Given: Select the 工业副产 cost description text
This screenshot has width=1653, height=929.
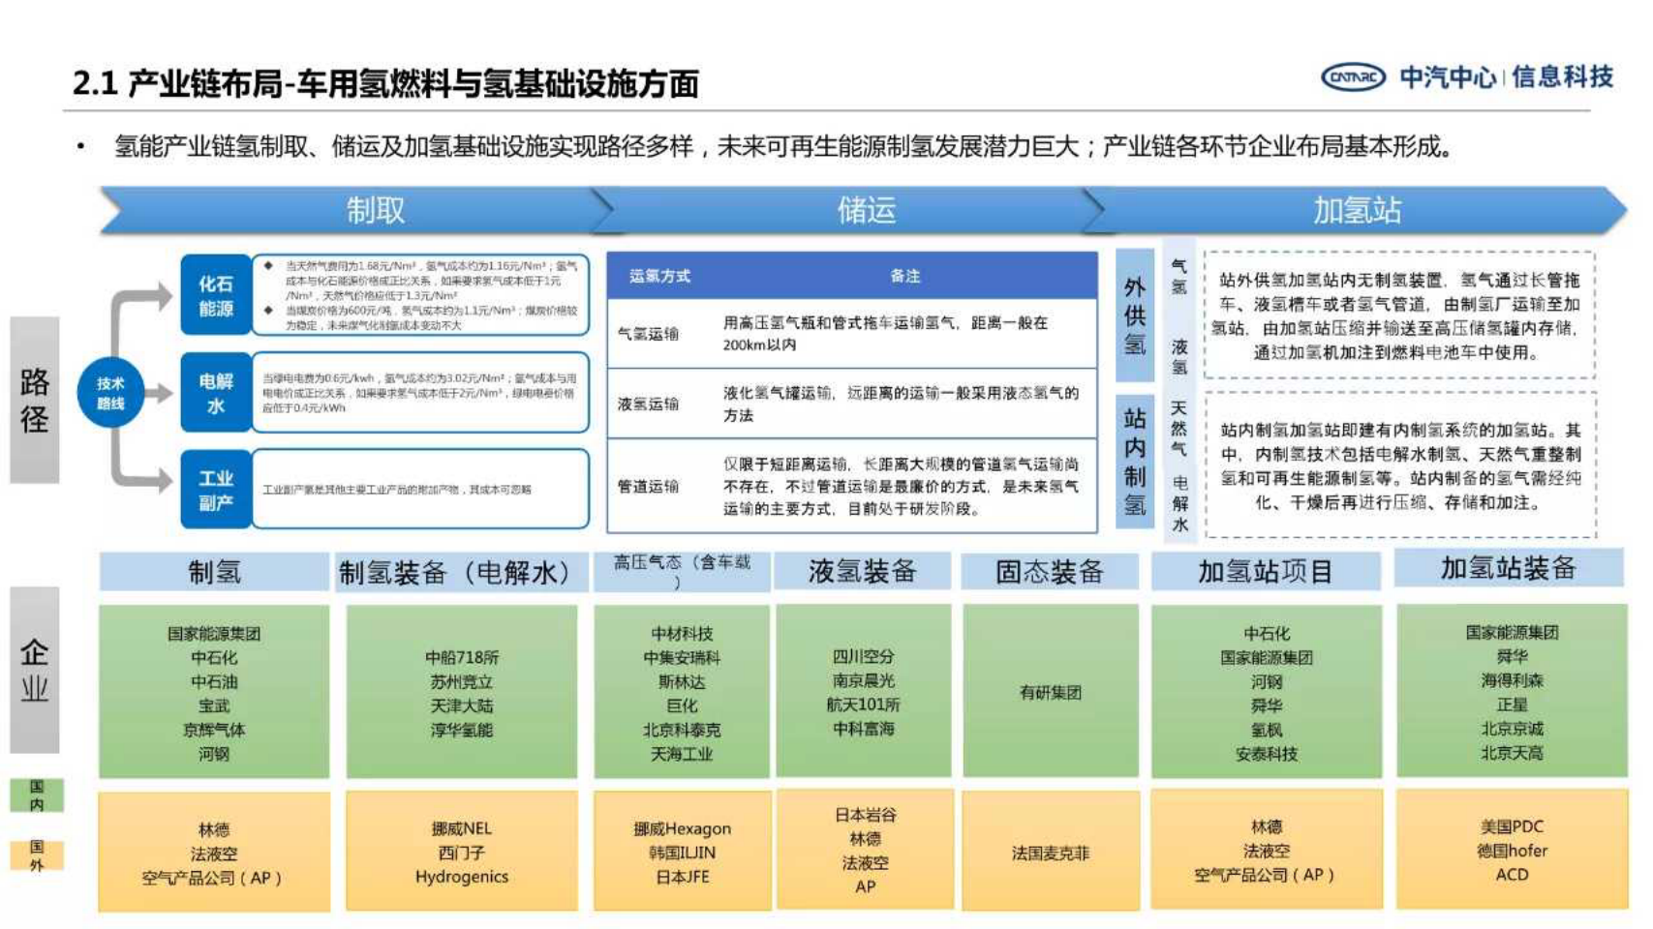Looking at the screenshot, I should point(397,490).
